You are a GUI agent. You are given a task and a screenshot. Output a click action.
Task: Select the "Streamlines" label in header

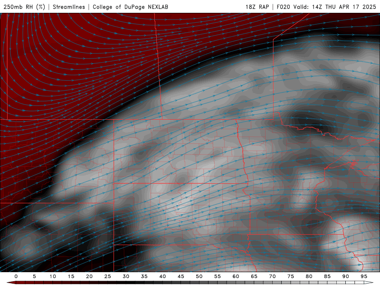pyautogui.click(x=69, y=7)
